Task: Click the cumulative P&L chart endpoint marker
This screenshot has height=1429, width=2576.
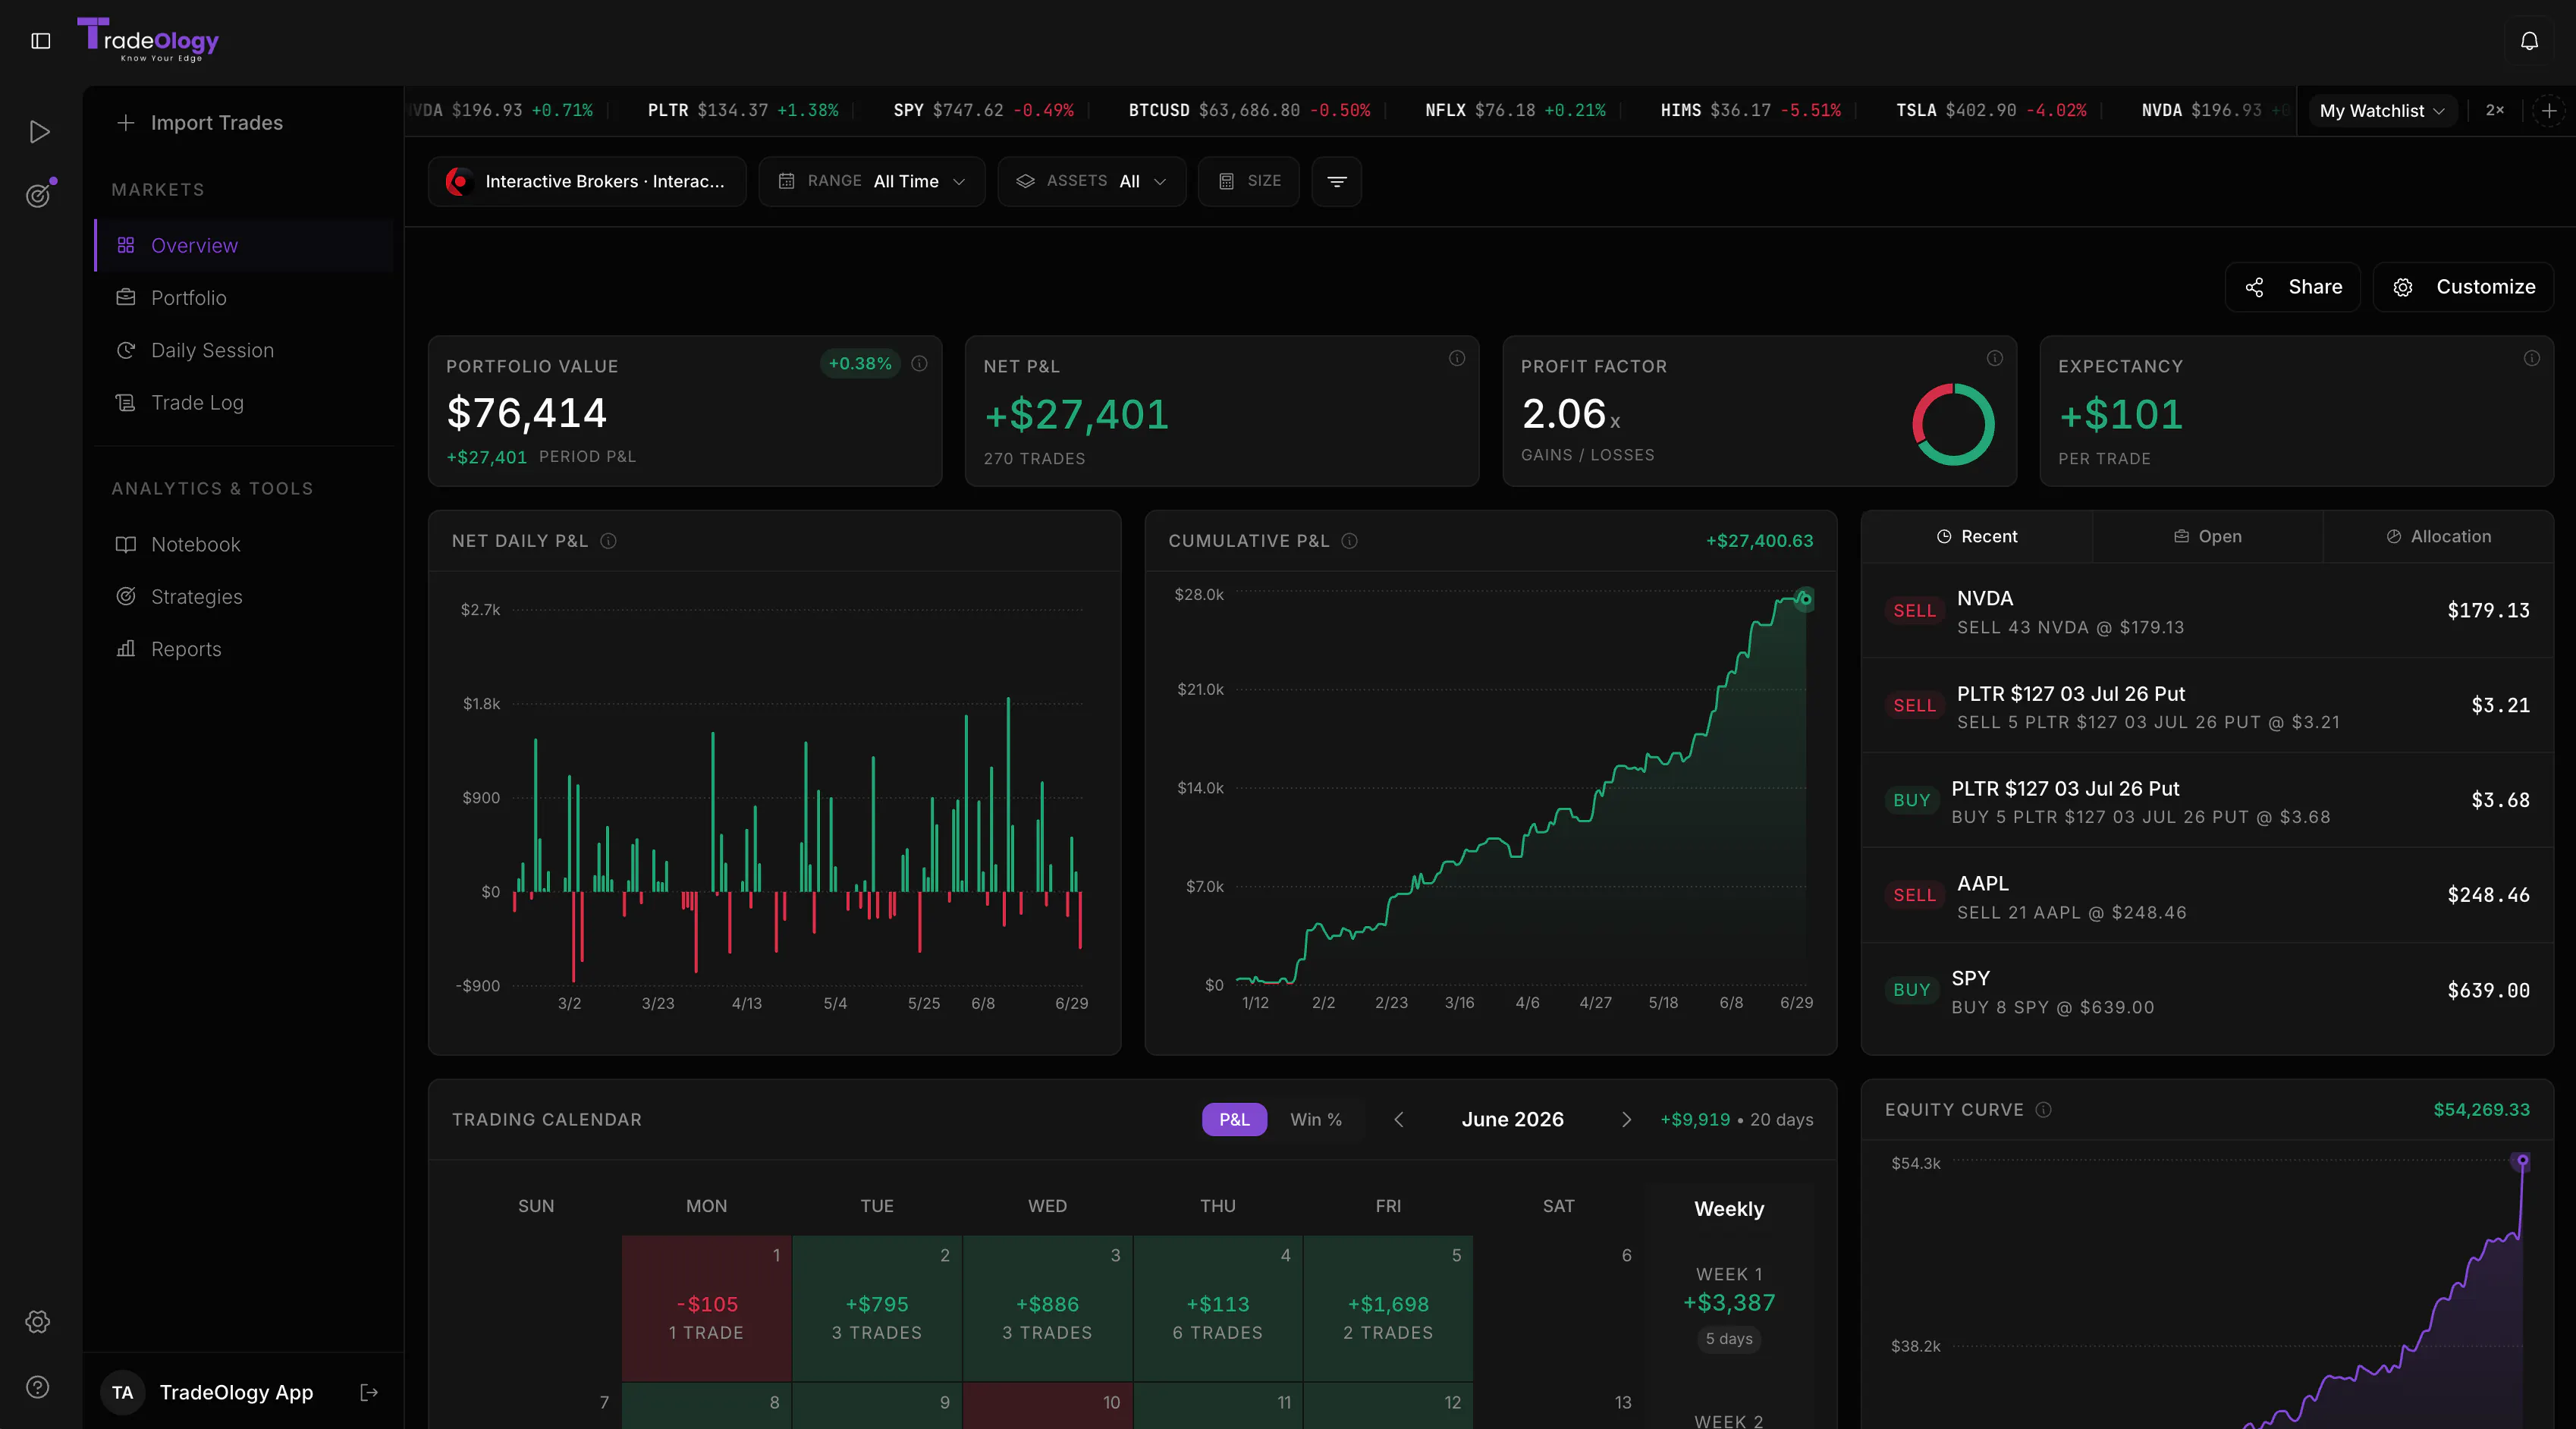Action: click(1805, 599)
